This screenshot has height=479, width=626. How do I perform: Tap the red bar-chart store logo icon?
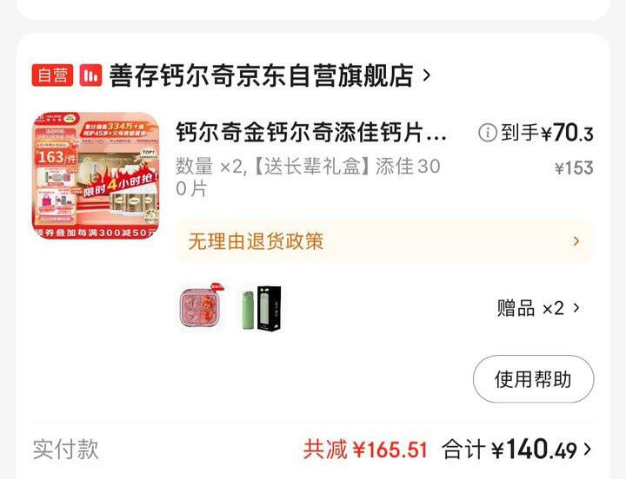[90, 75]
